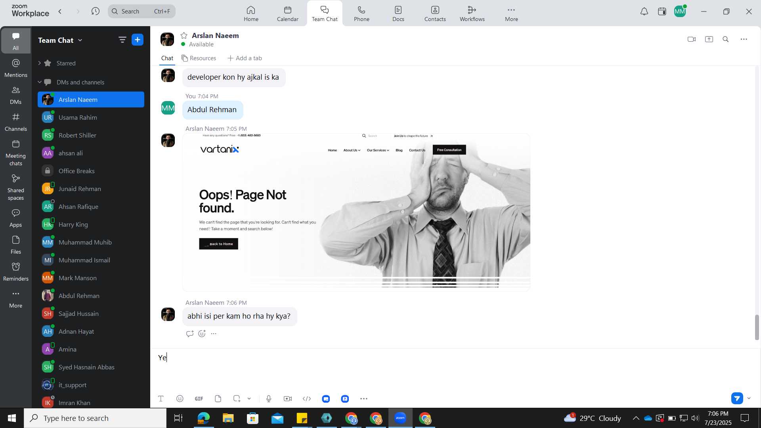Open the top More menu
761x428 pixels.
pyautogui.click(x=511, y=13)
